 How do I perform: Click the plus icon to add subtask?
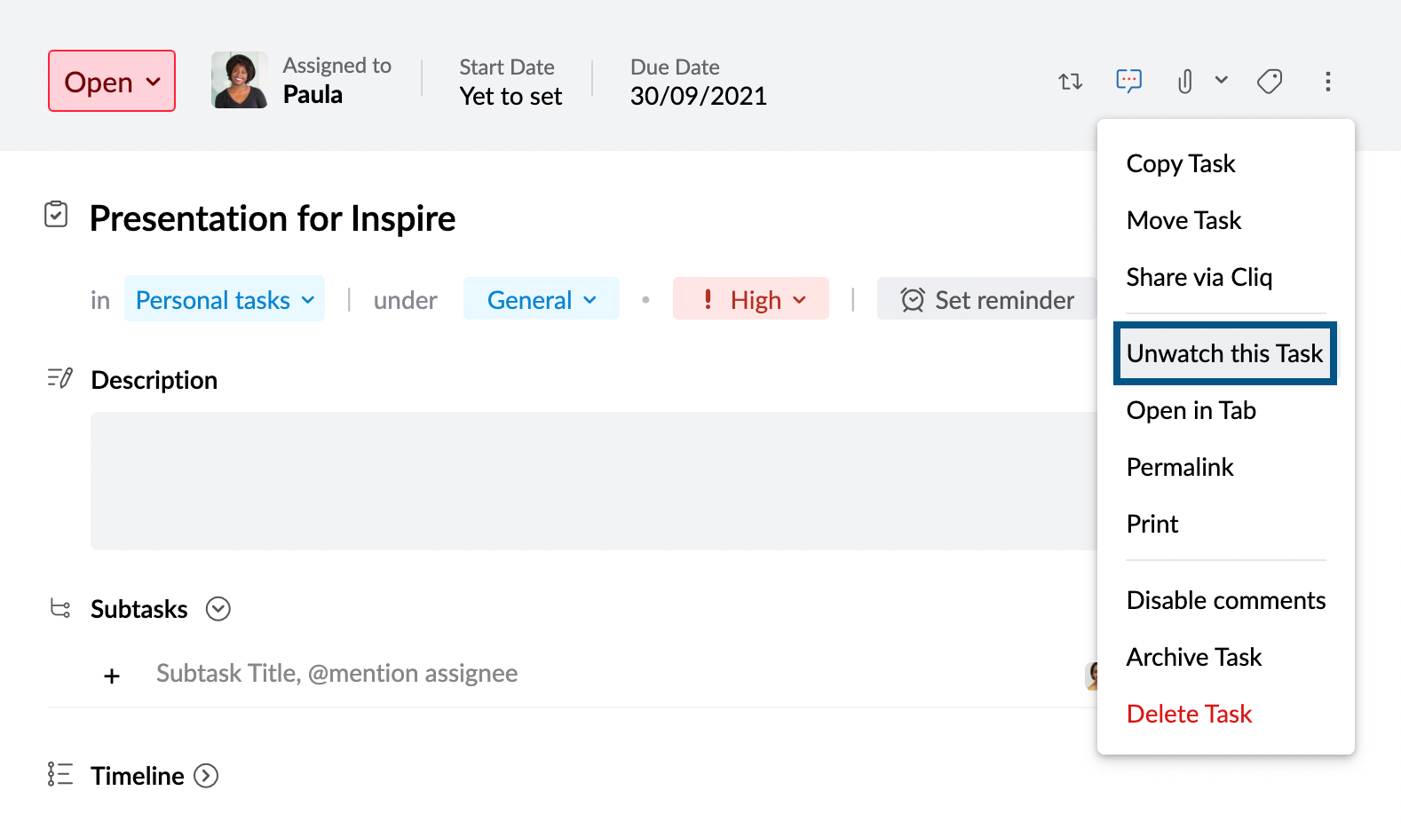[x=112, y=676]
